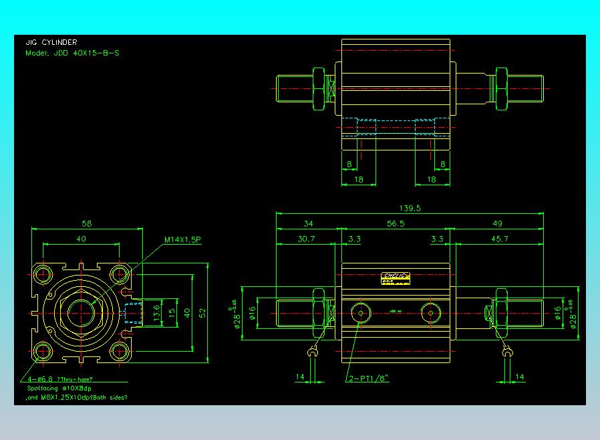The image size is (600, 440).
Task: Select the 30.7 dimension text
Action: [x=307, y=239]
